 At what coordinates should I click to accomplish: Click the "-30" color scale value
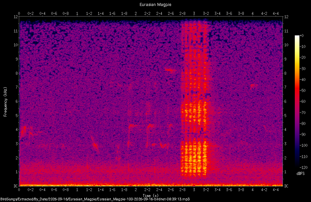click(302, 68)
